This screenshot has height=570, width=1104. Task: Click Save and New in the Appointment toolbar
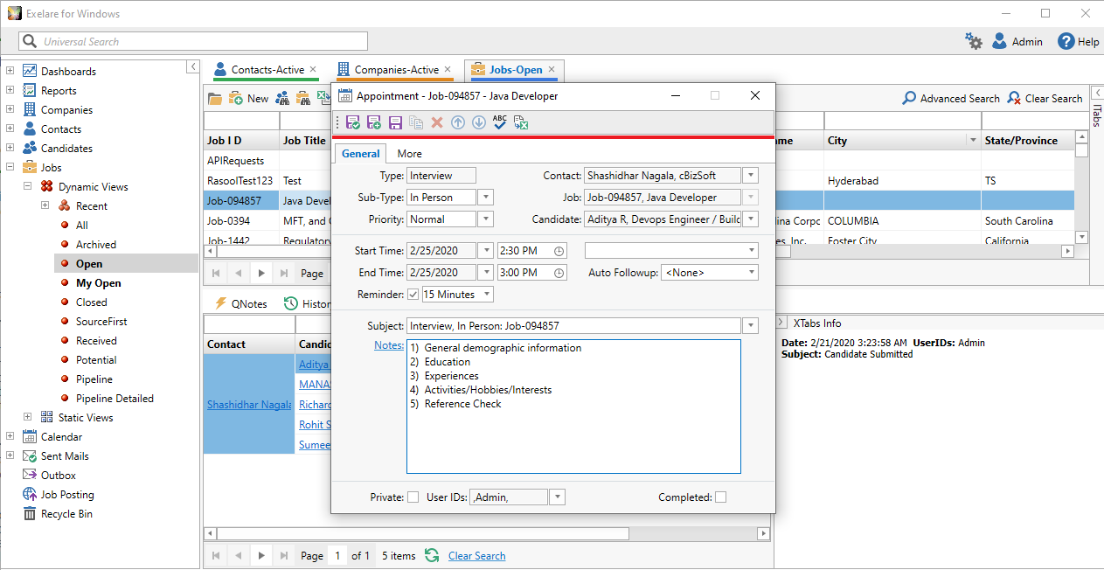(x=374, y=123)
